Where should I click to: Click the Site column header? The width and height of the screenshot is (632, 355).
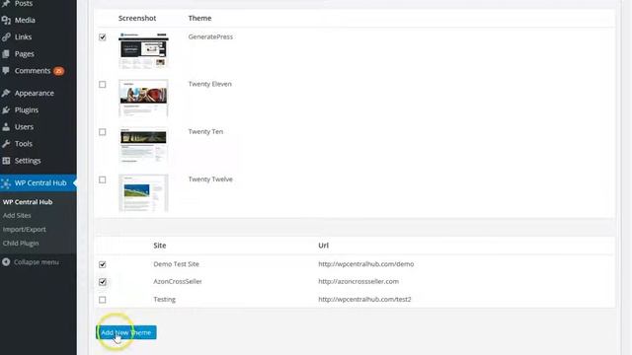tap(160, 246)
